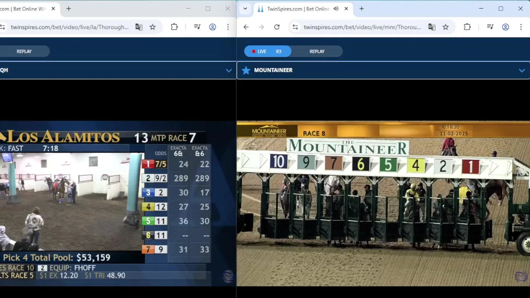The image size is (530, 298).
Task: Close the left window's TwinSpires tab
Action: pyautogui.click(x=53, y=9)
